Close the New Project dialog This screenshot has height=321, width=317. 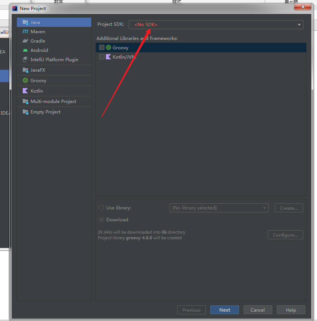[303, 7]
